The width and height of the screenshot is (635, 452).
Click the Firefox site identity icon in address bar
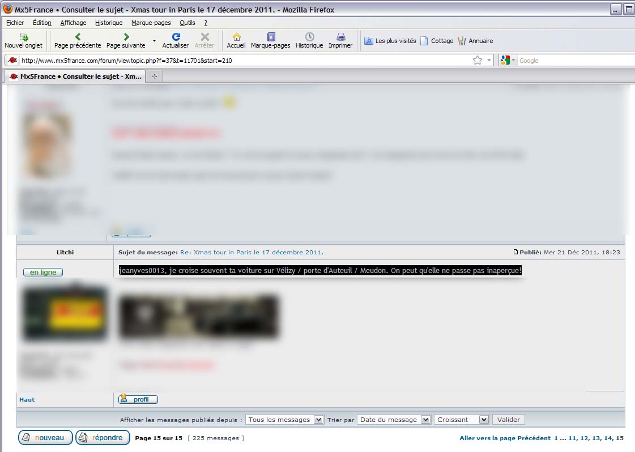tap(12, 61)
